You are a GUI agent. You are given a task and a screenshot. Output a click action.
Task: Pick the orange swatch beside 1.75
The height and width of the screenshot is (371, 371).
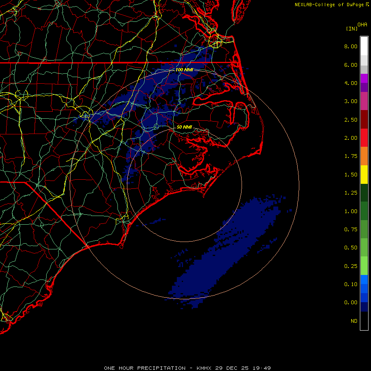364,156
